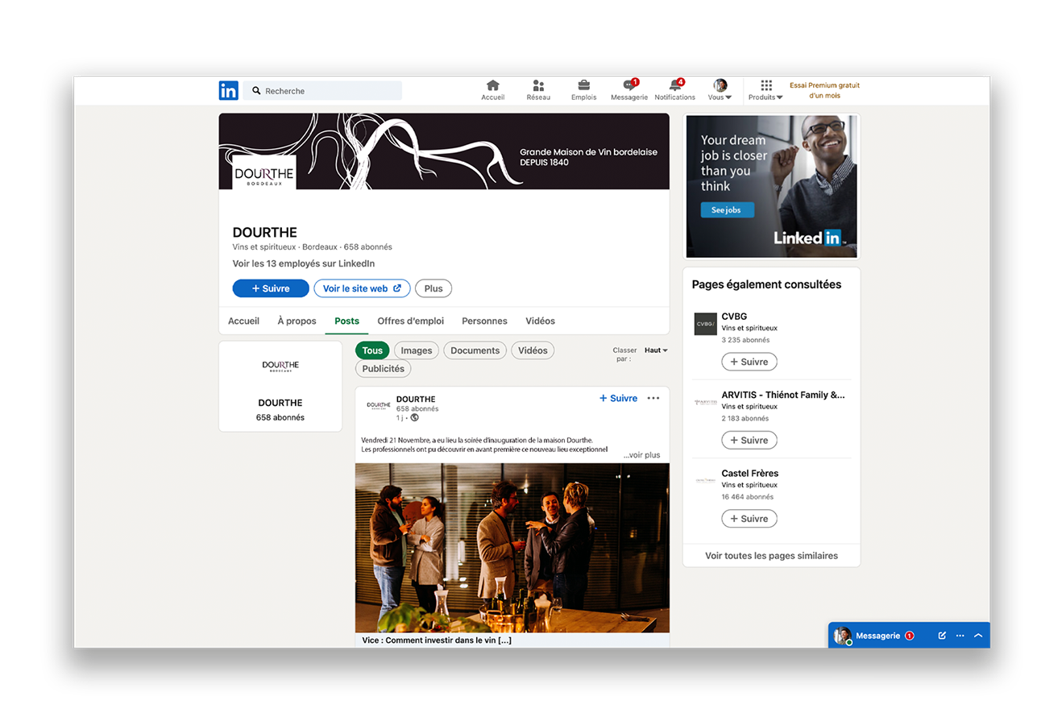Click the LinkedIn logo icon
The height and width of the screenshot is (725, 1062).
pyautogui.click(x=228, y=91)
